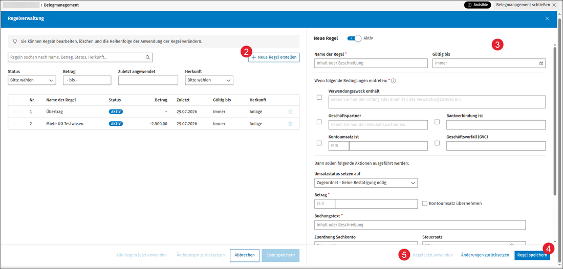Click the Verwendungszweck enthält text area
This screenshot has height=269, width=563.
coord(437,102)
